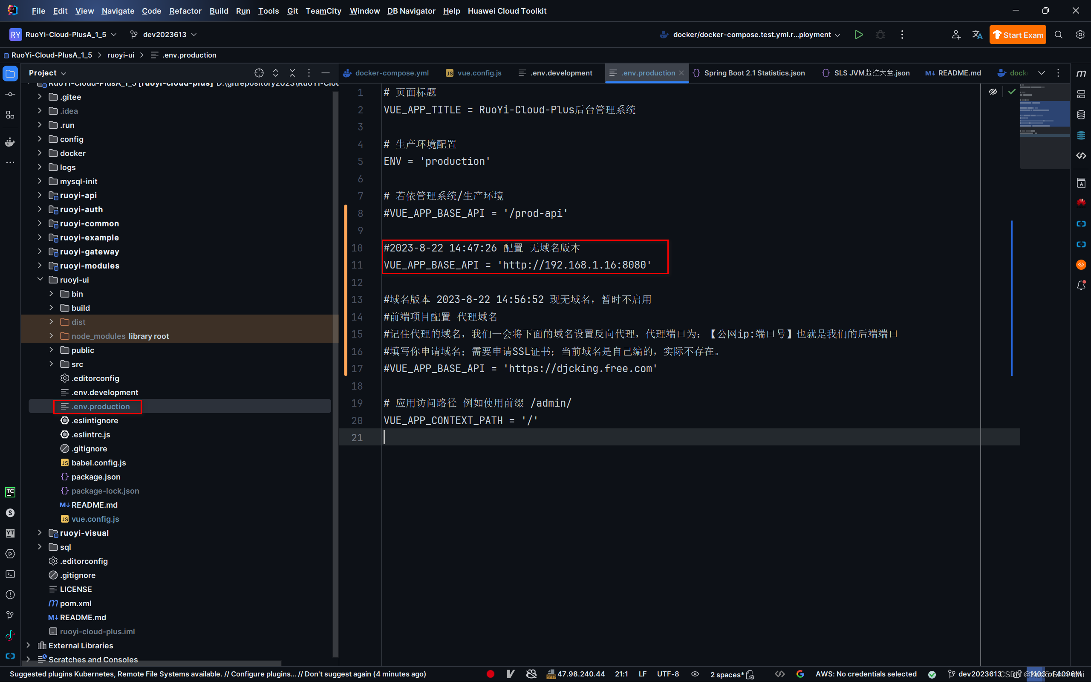
Task: Click the Start Exam button
Action: tap(1018, 35)
